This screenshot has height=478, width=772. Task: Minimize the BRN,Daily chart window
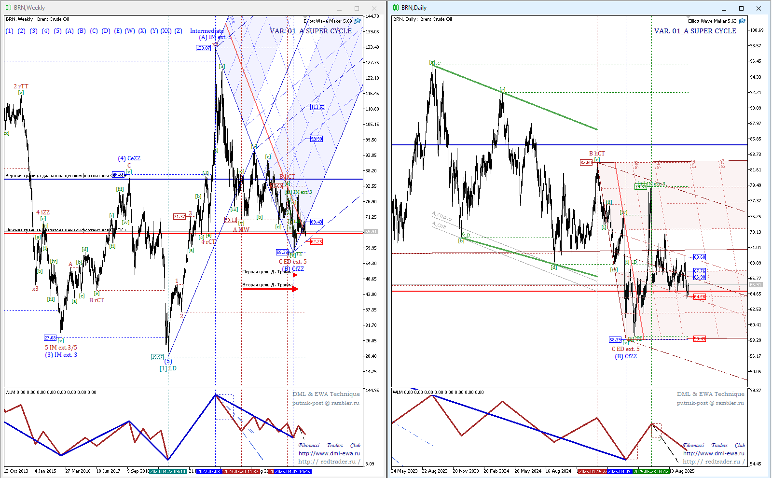(x=724, y=8)
